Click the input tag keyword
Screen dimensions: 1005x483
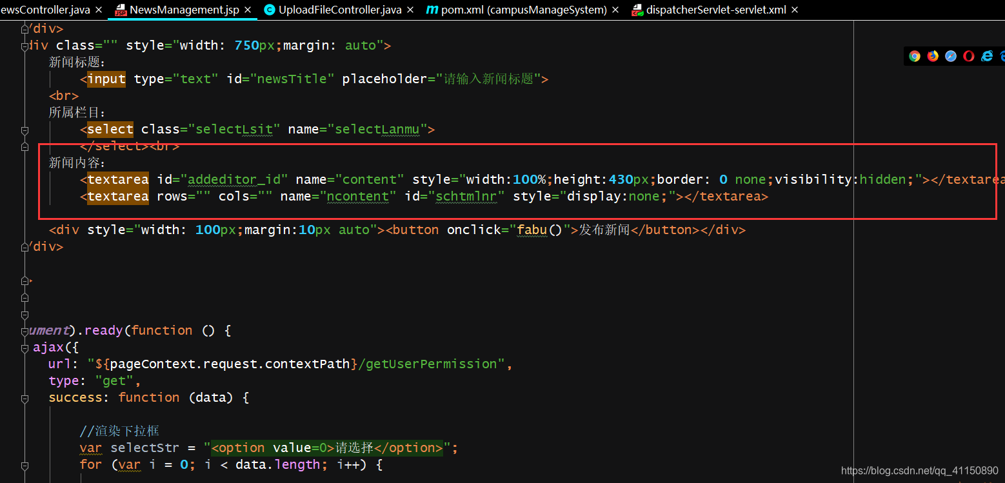[x=106, y=79]
